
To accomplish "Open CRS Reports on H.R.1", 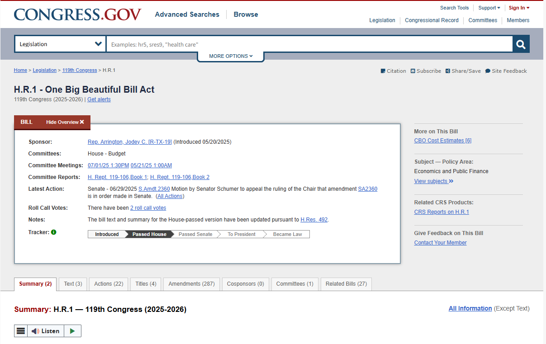I will coord(442,212).
